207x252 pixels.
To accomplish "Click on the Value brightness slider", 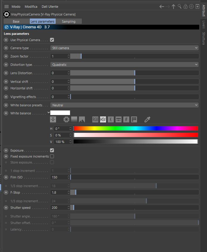I will [136, 141].
